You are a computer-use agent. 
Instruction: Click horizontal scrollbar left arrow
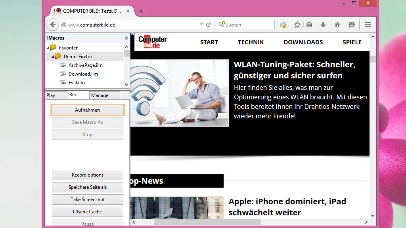click(x=134, y=222)
